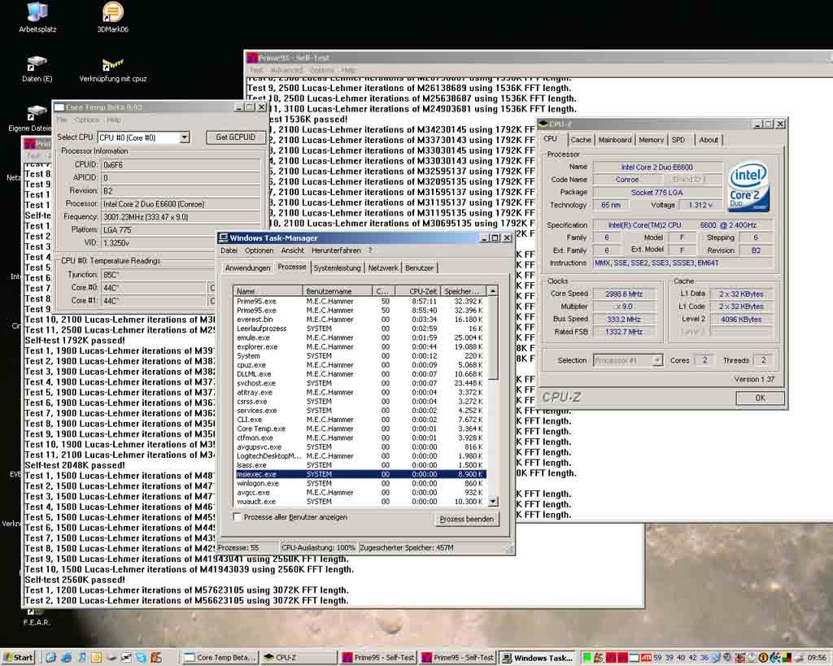Viewport: 833px width, 666px height.
Task: Open the Processor Selection dropdown in CPU-Z
Action: coord(657,360)
